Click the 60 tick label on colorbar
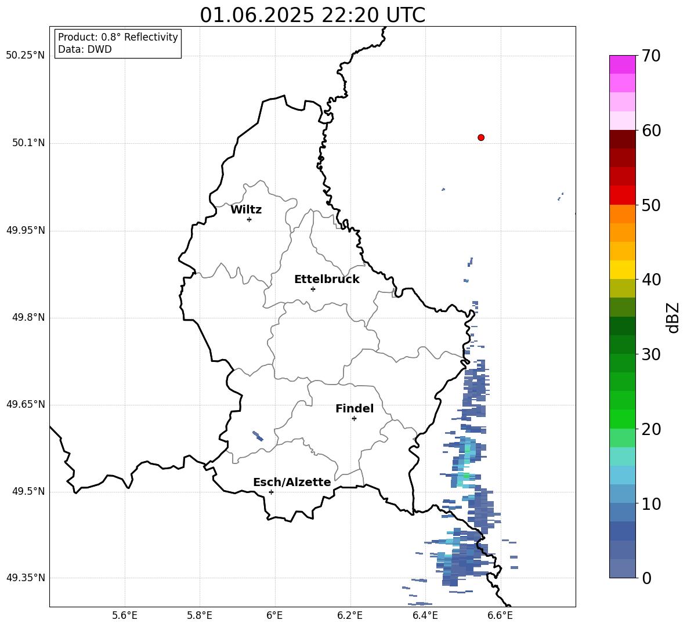This screenshot has height=627, width=687. [x=651, y=131]
